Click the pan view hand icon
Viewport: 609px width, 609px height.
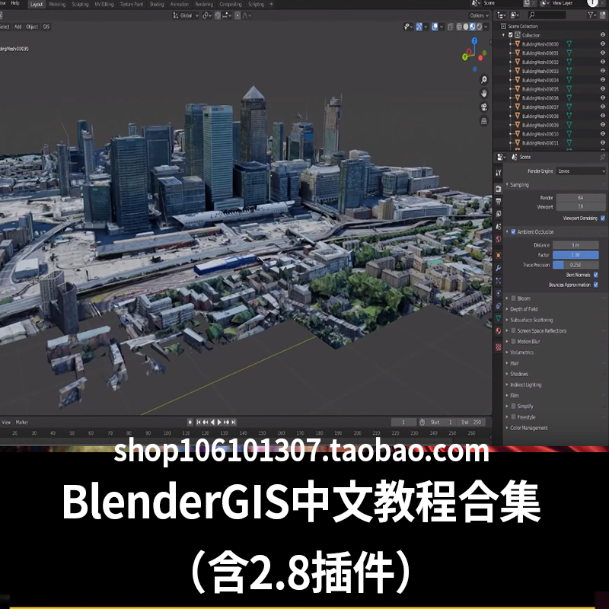(x=484, y=93)
